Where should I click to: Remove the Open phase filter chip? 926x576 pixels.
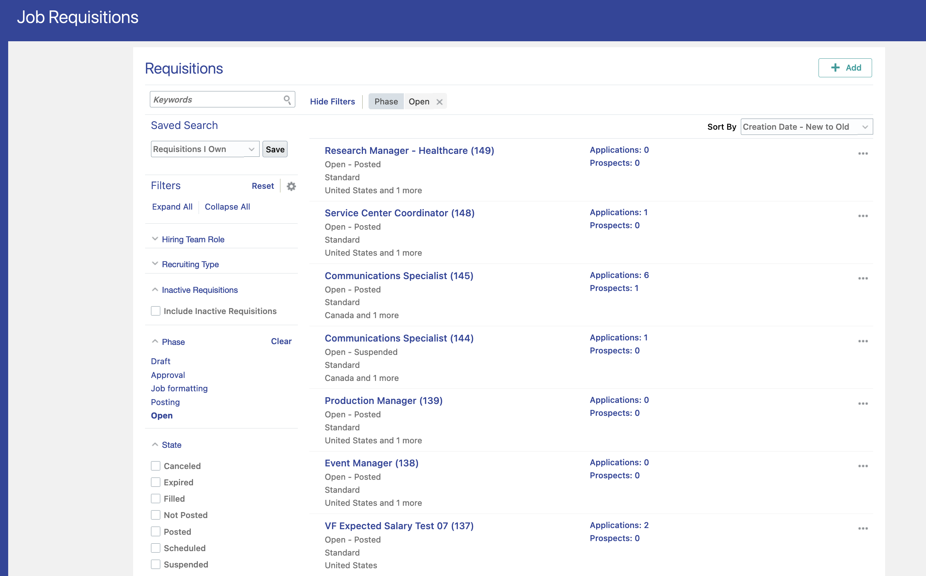[440, 101]
